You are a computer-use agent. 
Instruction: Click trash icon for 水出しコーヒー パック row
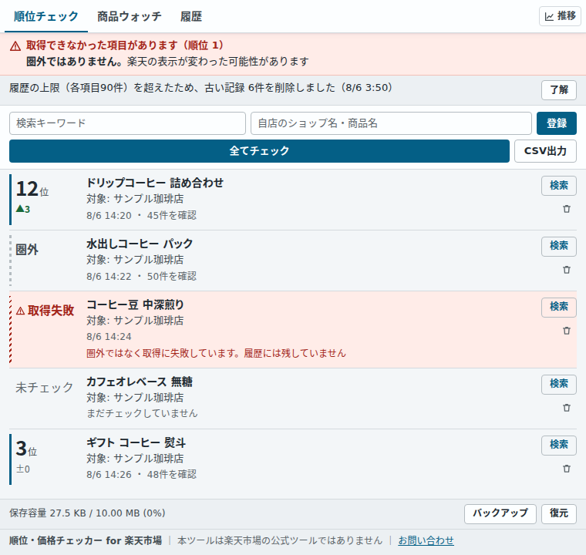tap(567, 270)
